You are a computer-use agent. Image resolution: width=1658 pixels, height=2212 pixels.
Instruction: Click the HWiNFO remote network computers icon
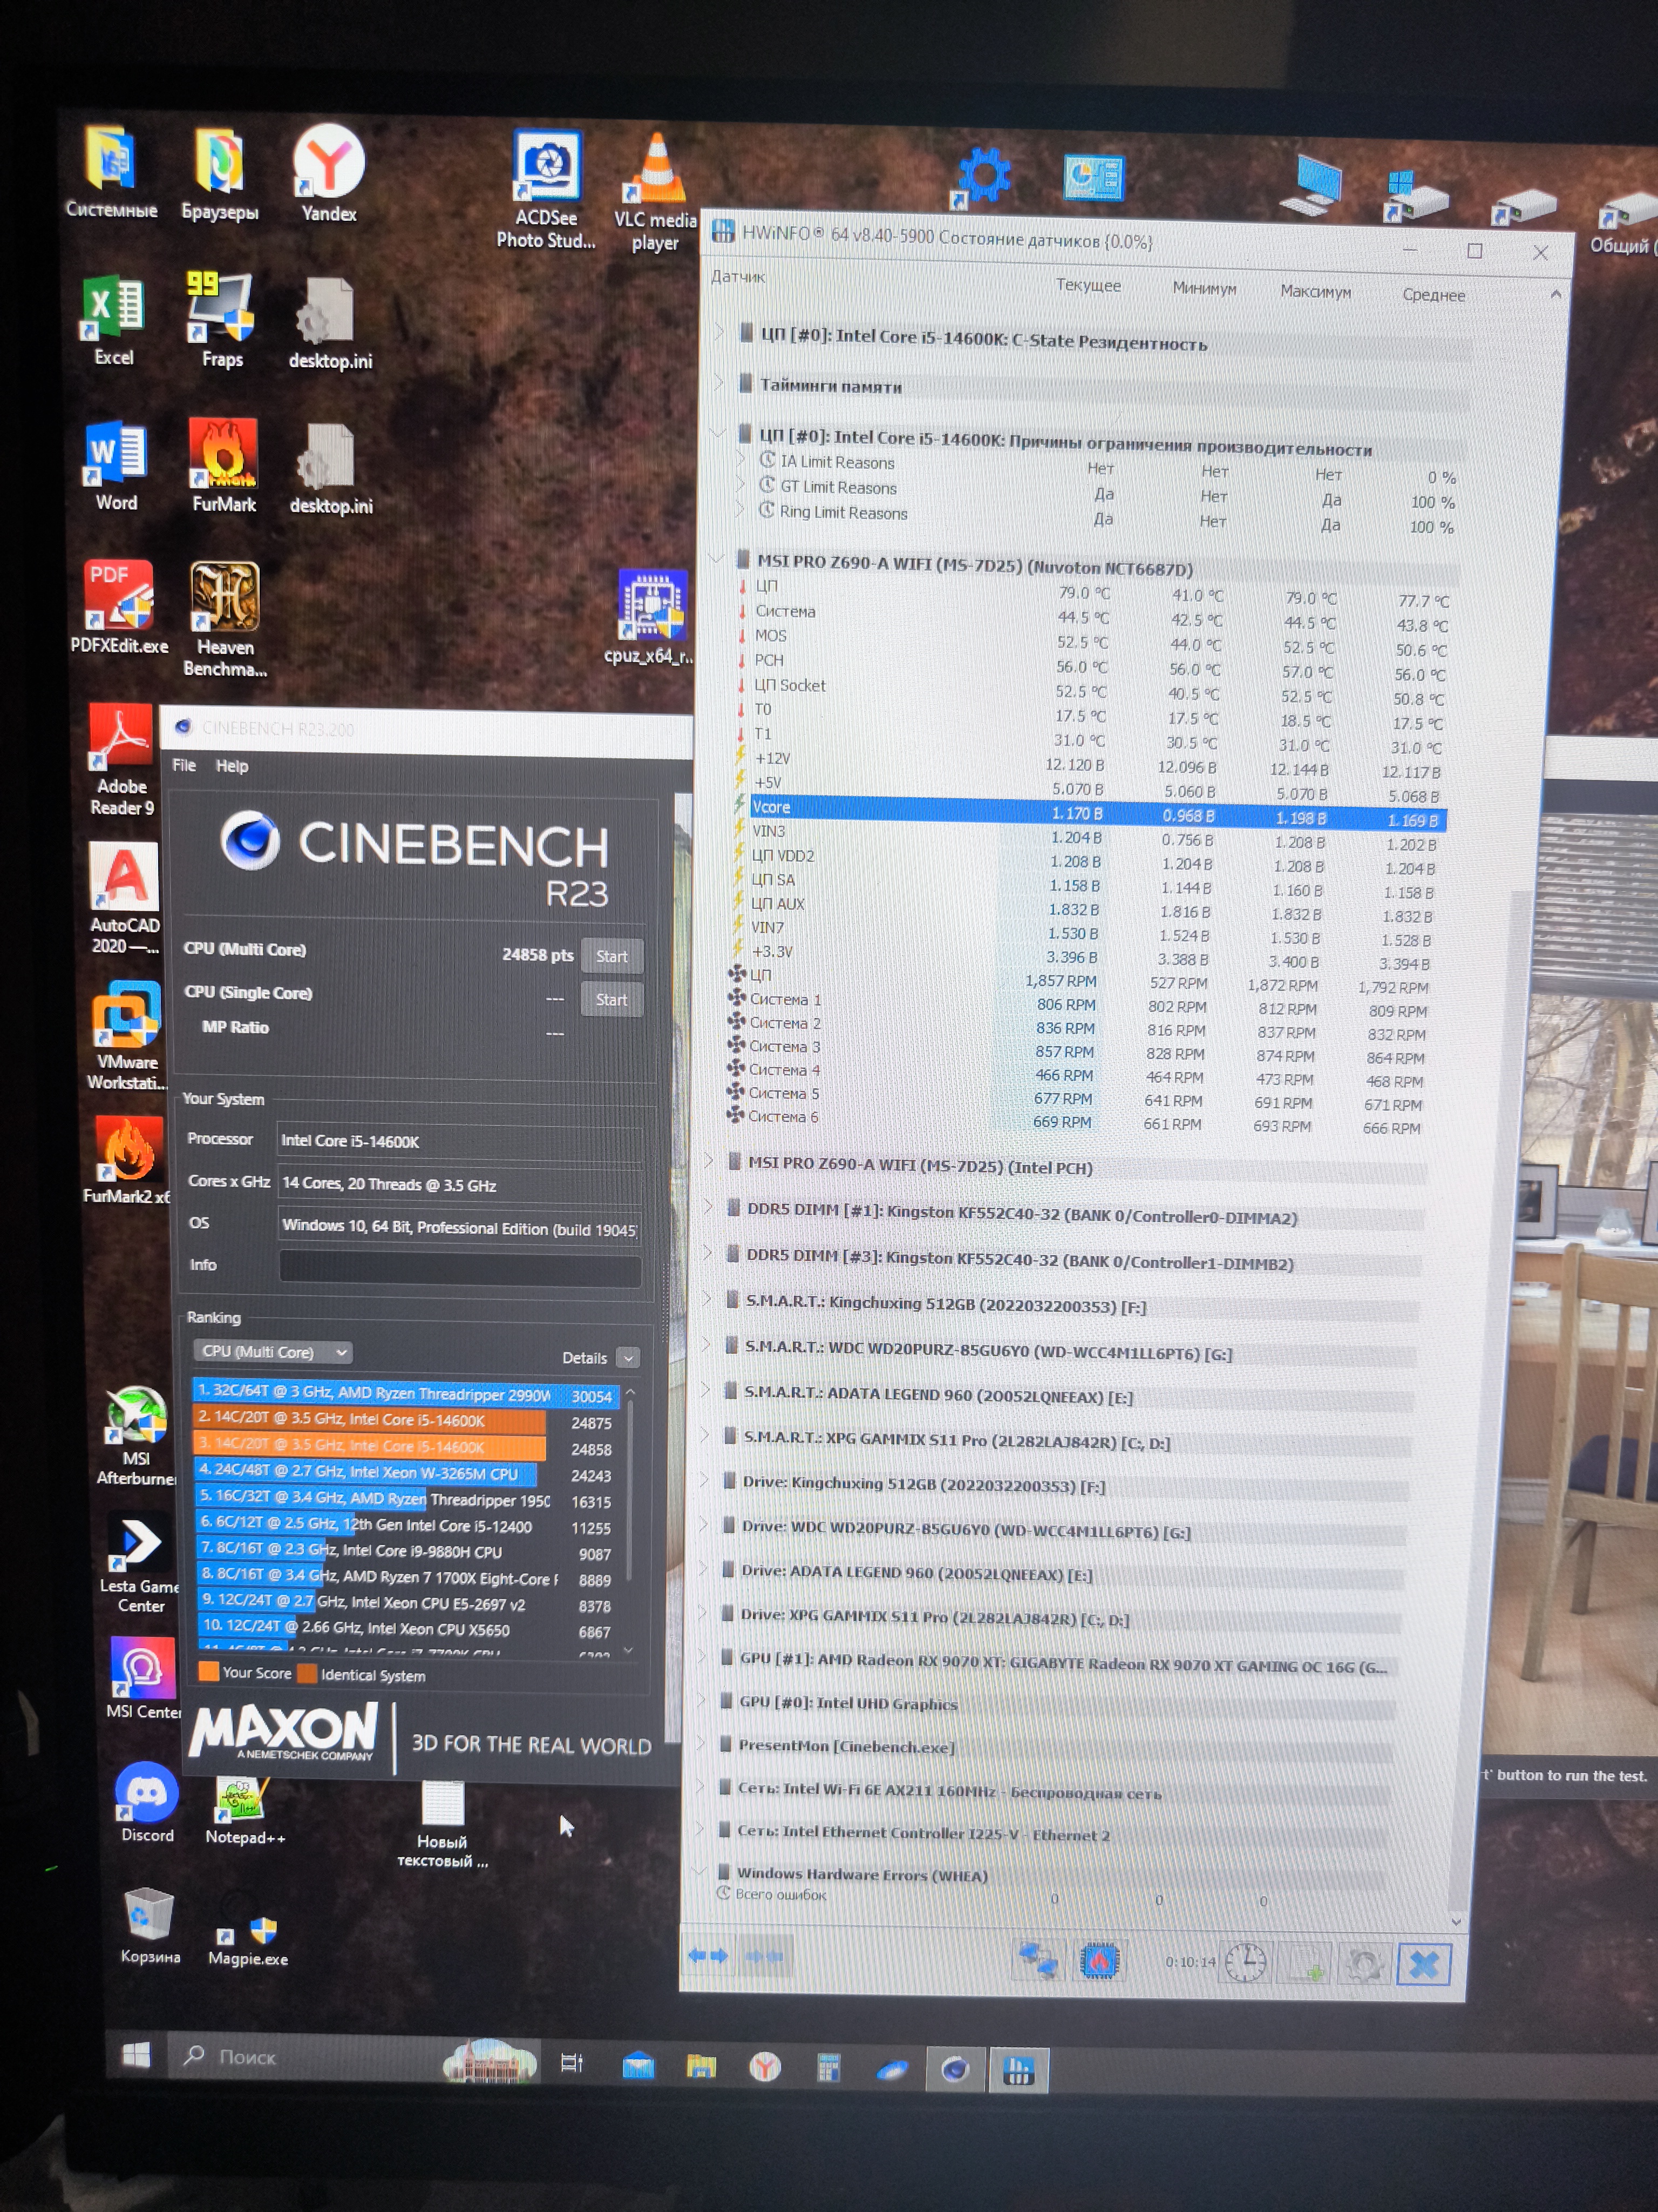[1038, 1959]
